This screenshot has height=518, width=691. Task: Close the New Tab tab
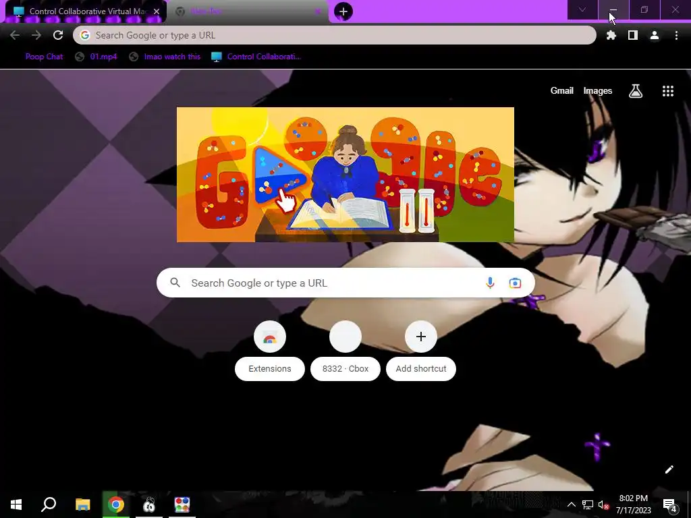pyautogui.click(x=318, y=11)
